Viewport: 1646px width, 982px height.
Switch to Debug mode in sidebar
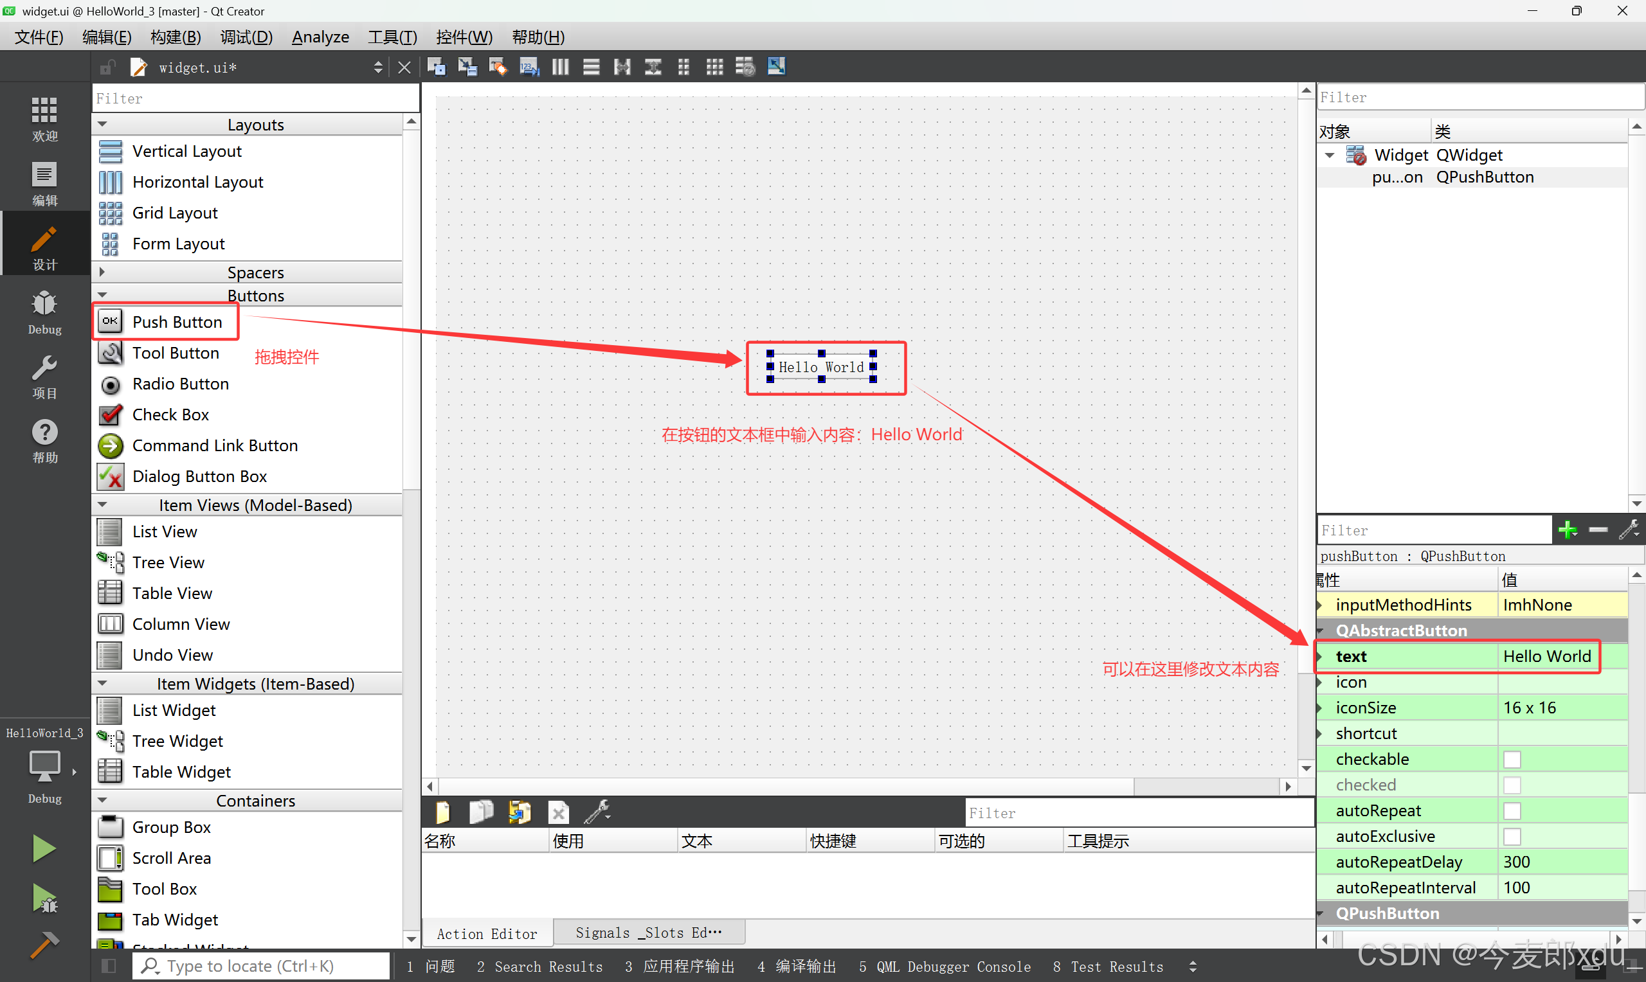pyautogui.click(x=44, y=312)
